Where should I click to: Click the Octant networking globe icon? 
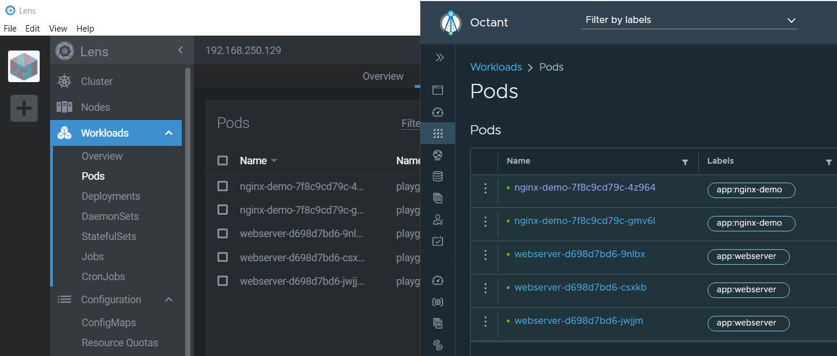click(x=438, y=154)
